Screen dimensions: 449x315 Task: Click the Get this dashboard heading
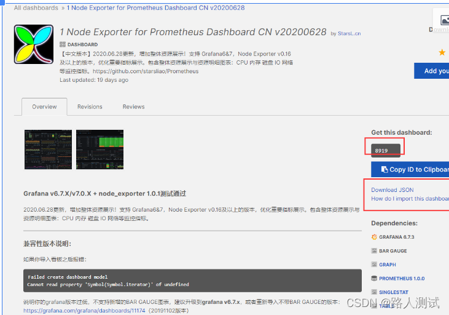(x=402, y=132)
